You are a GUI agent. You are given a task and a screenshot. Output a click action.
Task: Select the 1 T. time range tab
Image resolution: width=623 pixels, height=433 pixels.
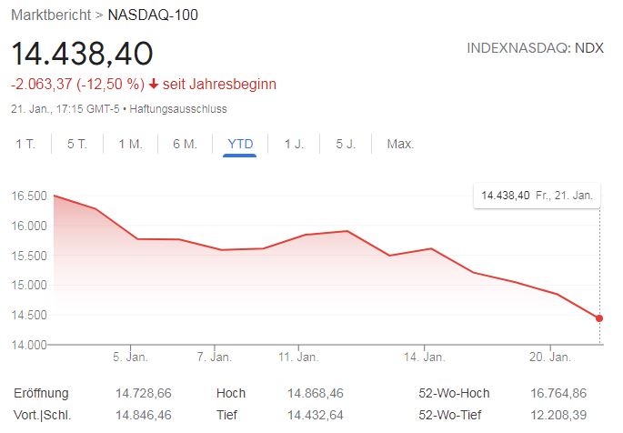click(25, 144)
